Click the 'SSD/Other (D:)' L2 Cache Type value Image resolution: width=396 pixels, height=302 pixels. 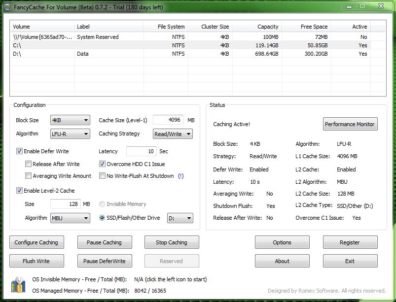click(x=355, y=206)
